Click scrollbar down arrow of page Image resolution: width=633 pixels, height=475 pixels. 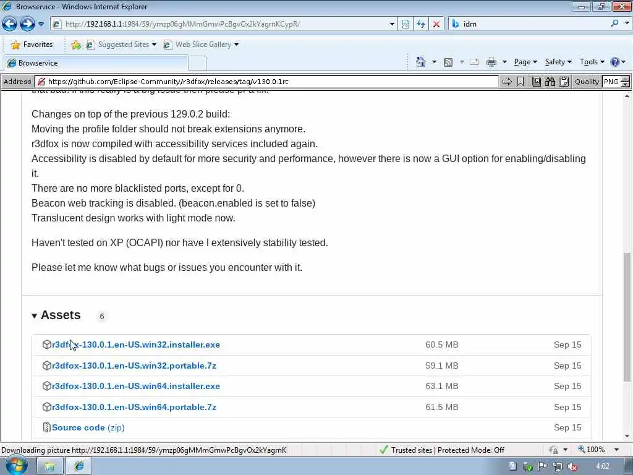point(627,436)
